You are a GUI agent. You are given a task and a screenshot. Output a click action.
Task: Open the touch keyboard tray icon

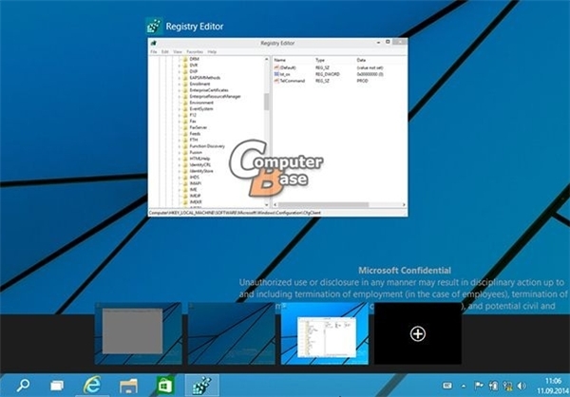point(447,386)
